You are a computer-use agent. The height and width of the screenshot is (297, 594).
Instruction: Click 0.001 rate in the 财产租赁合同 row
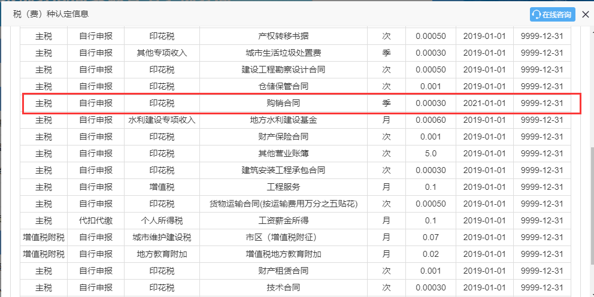[x=431, y=271]
